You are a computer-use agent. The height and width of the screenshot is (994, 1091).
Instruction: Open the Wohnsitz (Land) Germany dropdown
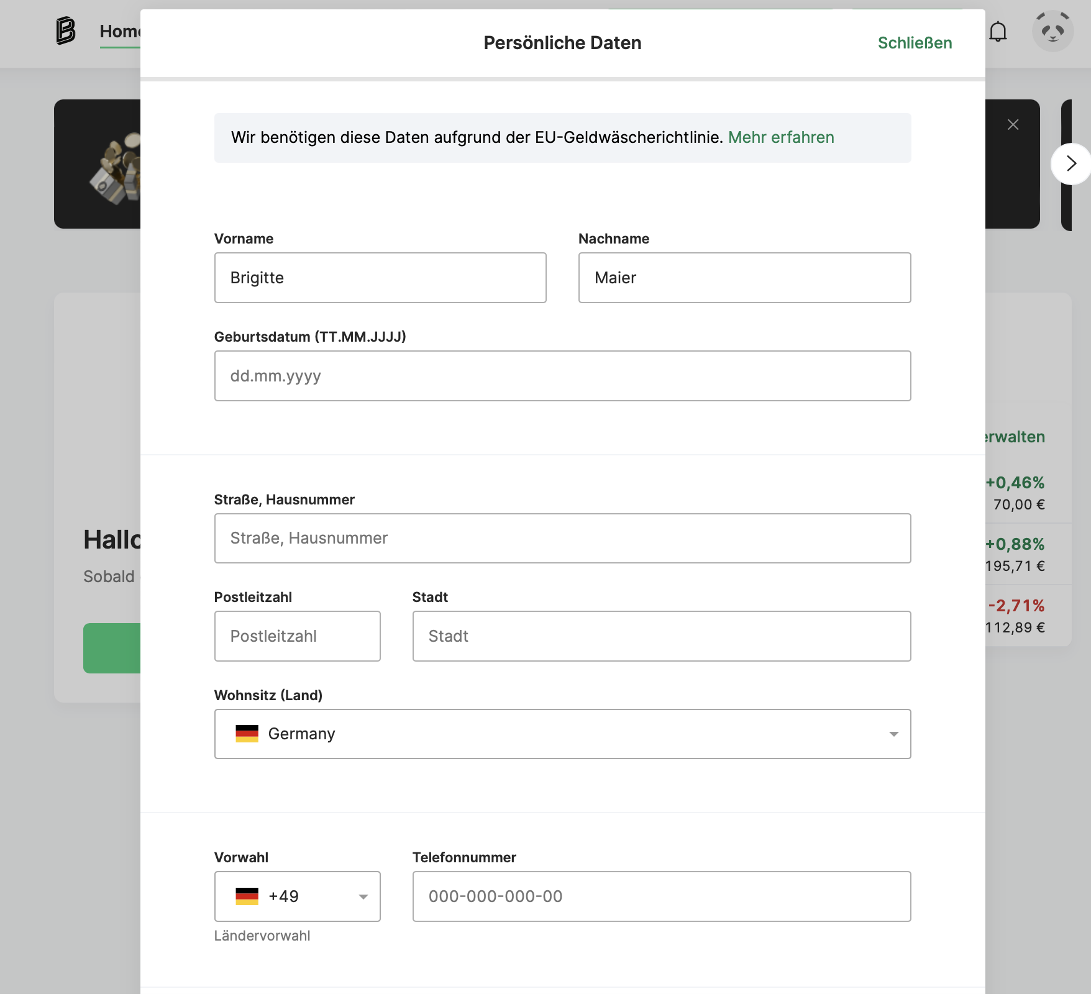(562, 734)
